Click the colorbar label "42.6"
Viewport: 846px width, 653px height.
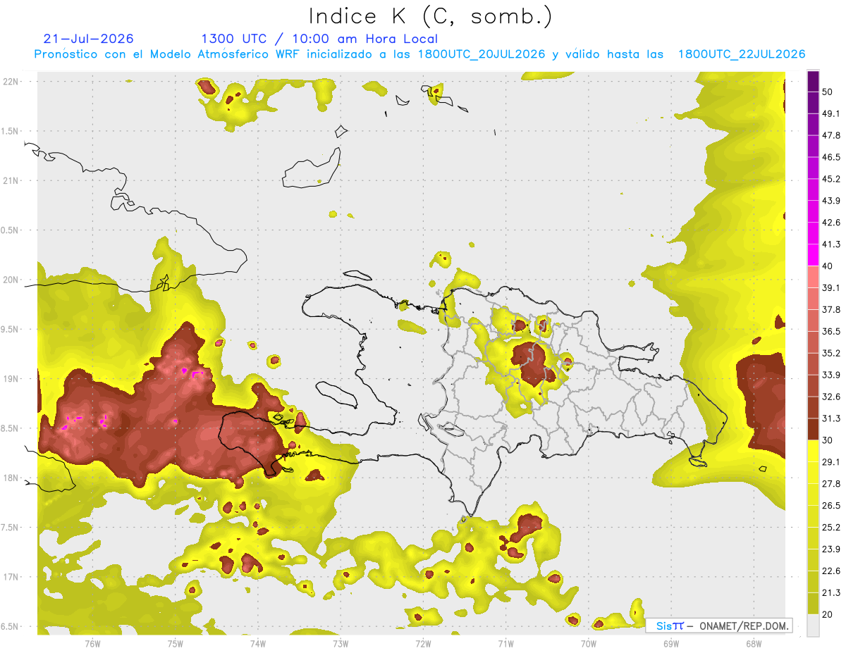pyautogui.click(x=830, y=223)
